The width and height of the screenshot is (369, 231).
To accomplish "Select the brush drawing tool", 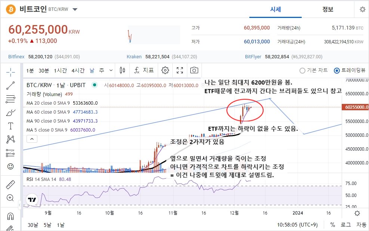I will click(10, 113).
